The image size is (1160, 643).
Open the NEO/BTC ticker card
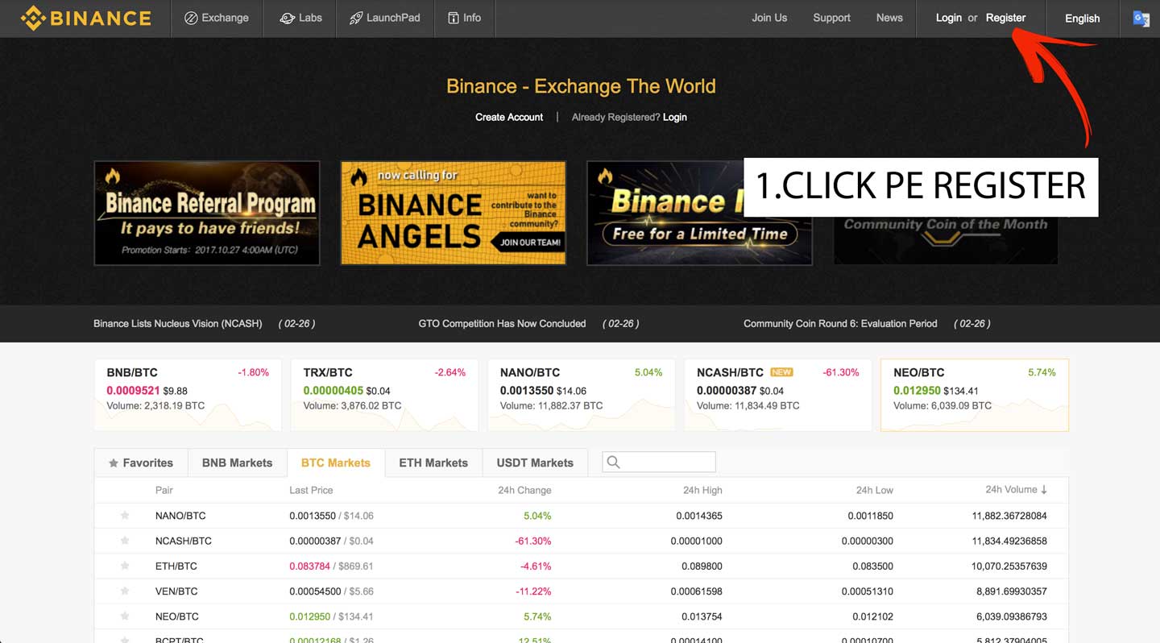click(x=975, y=395)
